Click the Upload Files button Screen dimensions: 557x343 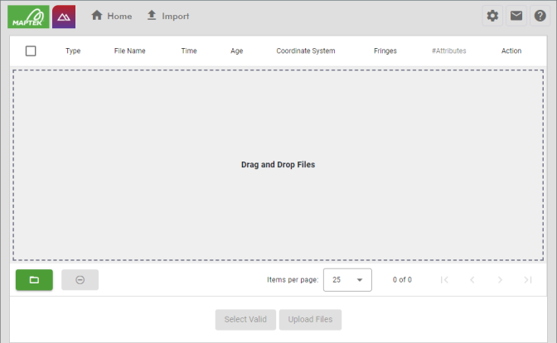point(310,320)
